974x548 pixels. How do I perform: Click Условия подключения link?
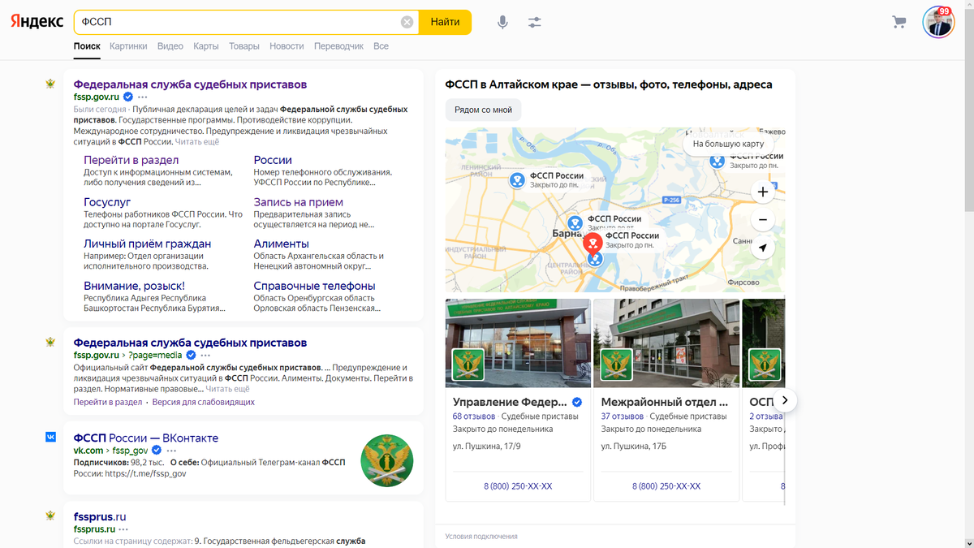(x=481, y=537)
